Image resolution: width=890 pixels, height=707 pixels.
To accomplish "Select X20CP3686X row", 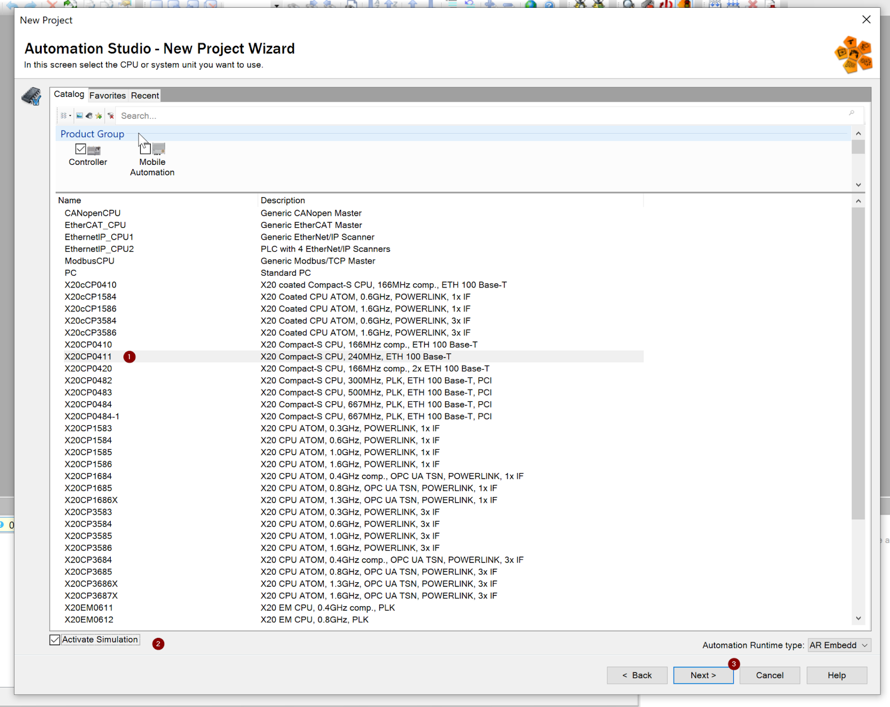I will [350, 584].
